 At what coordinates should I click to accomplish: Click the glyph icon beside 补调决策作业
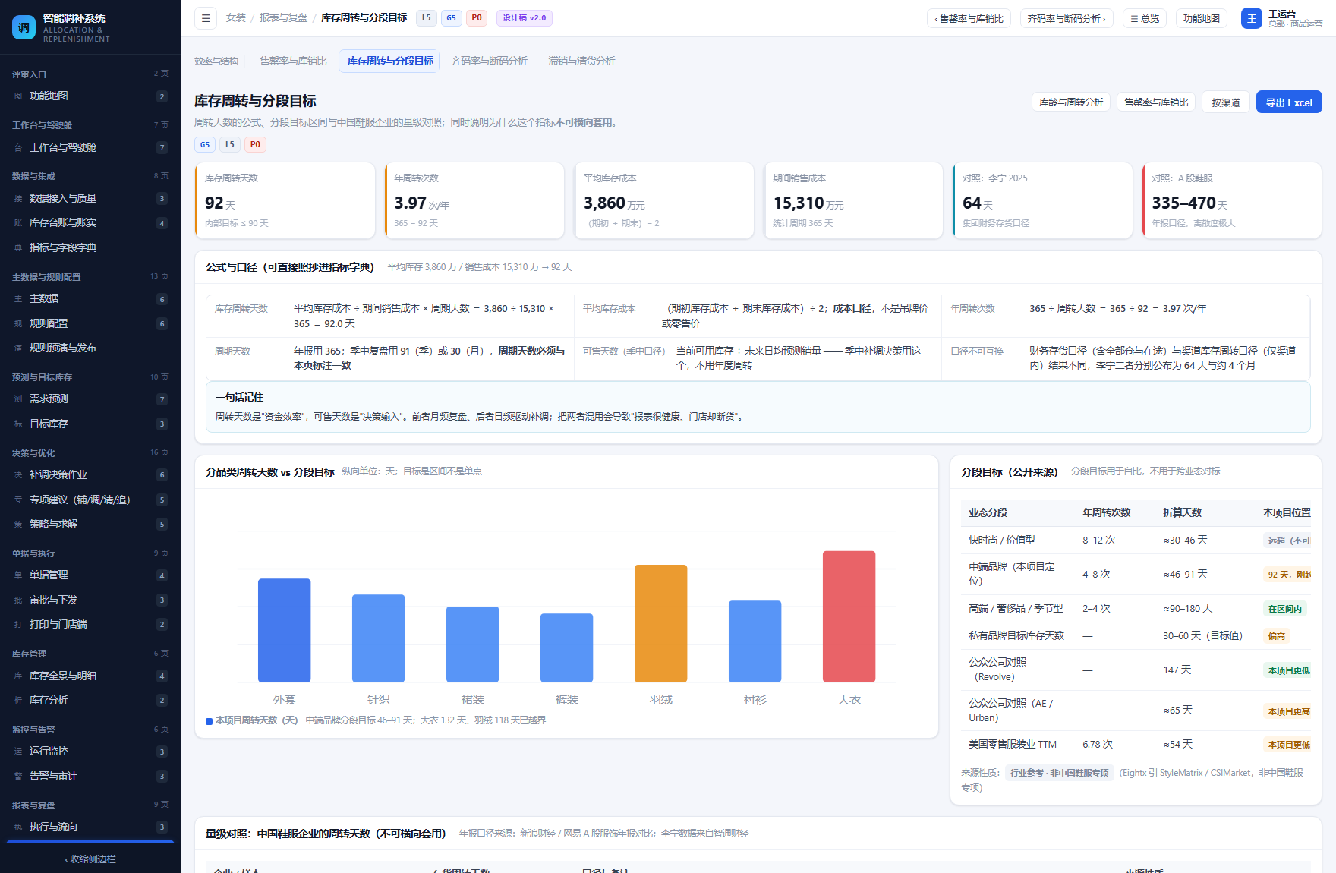tap(18, 475)
